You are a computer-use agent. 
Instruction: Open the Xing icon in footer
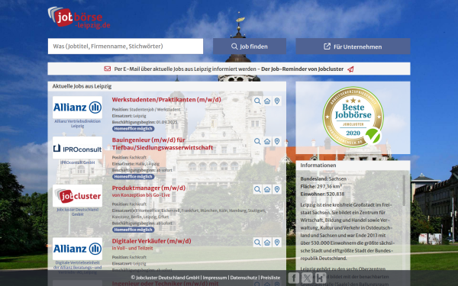pos(321,278)
